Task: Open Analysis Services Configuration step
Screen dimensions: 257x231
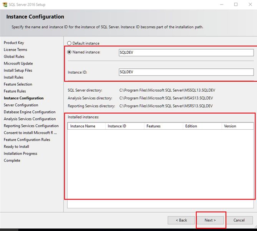Action: (x=30, y=119)
